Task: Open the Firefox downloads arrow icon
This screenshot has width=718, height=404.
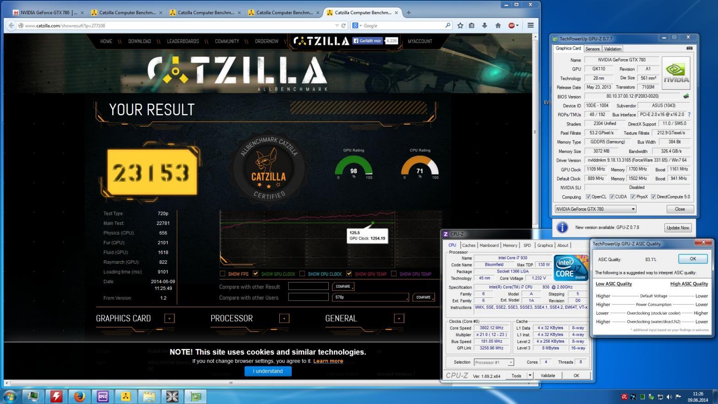Action: [x=484, y=26]
